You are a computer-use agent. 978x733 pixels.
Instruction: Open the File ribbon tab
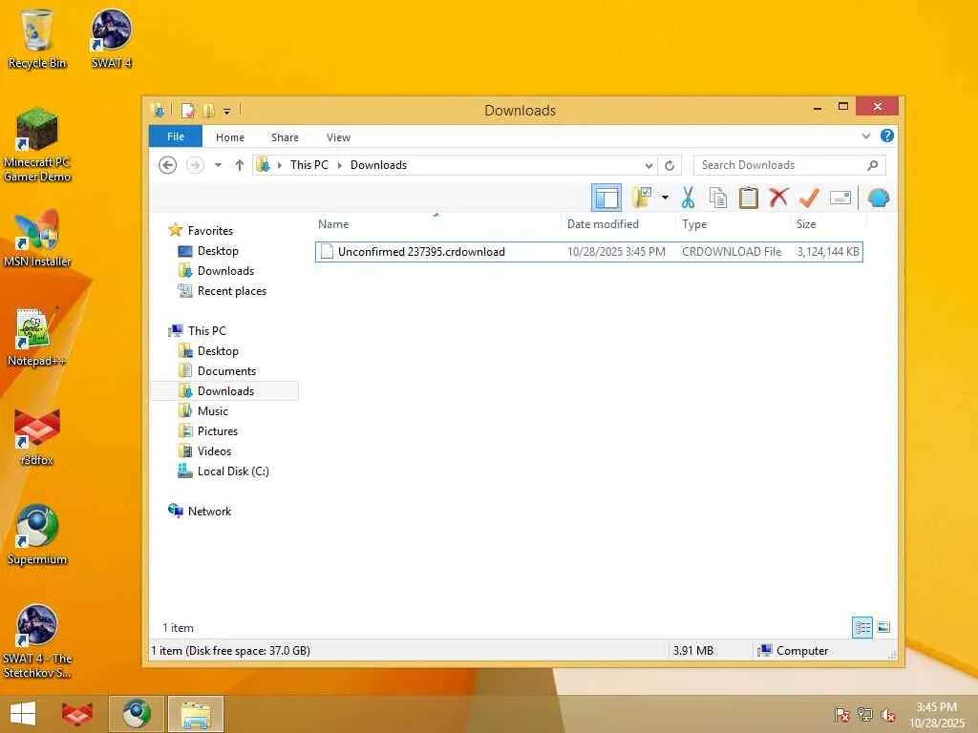[176, 136]
